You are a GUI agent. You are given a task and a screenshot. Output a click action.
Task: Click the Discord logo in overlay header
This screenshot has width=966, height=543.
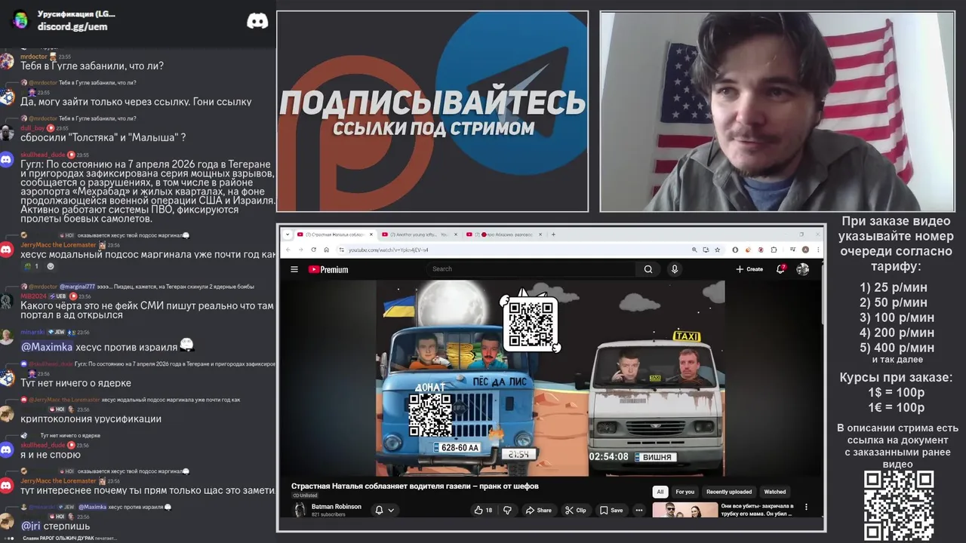[257, 21]
